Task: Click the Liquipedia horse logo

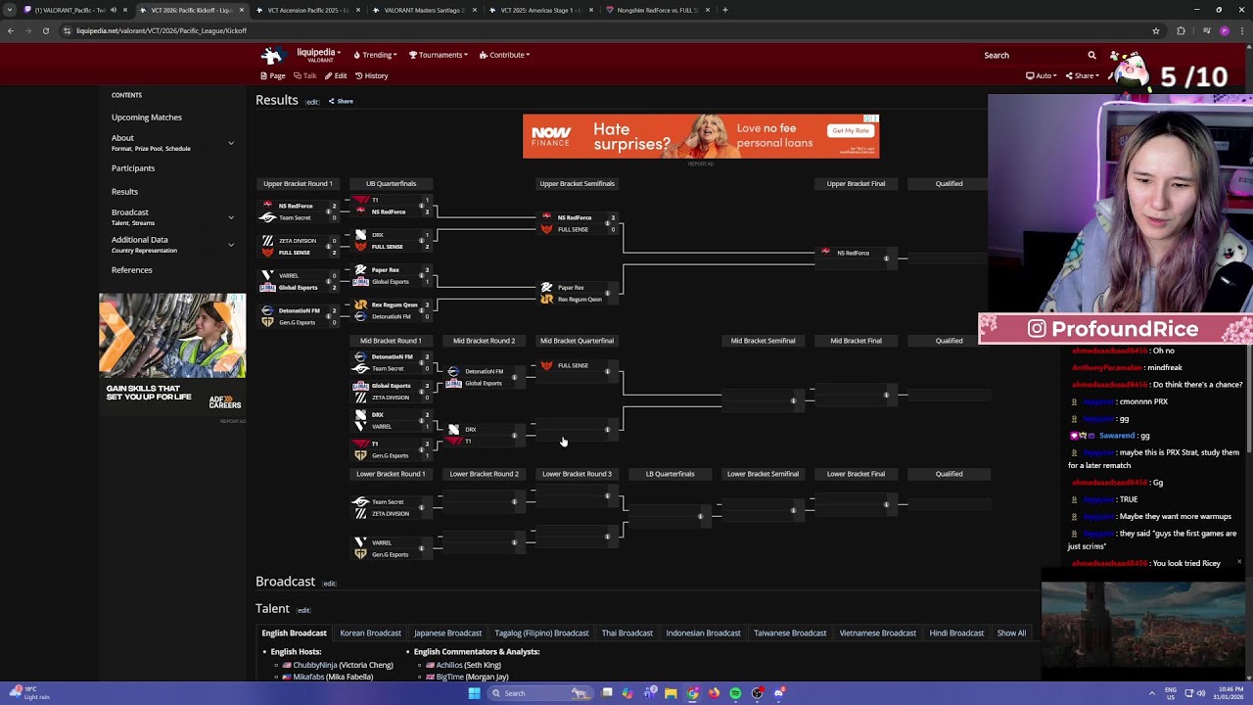Action: [272, 55]
